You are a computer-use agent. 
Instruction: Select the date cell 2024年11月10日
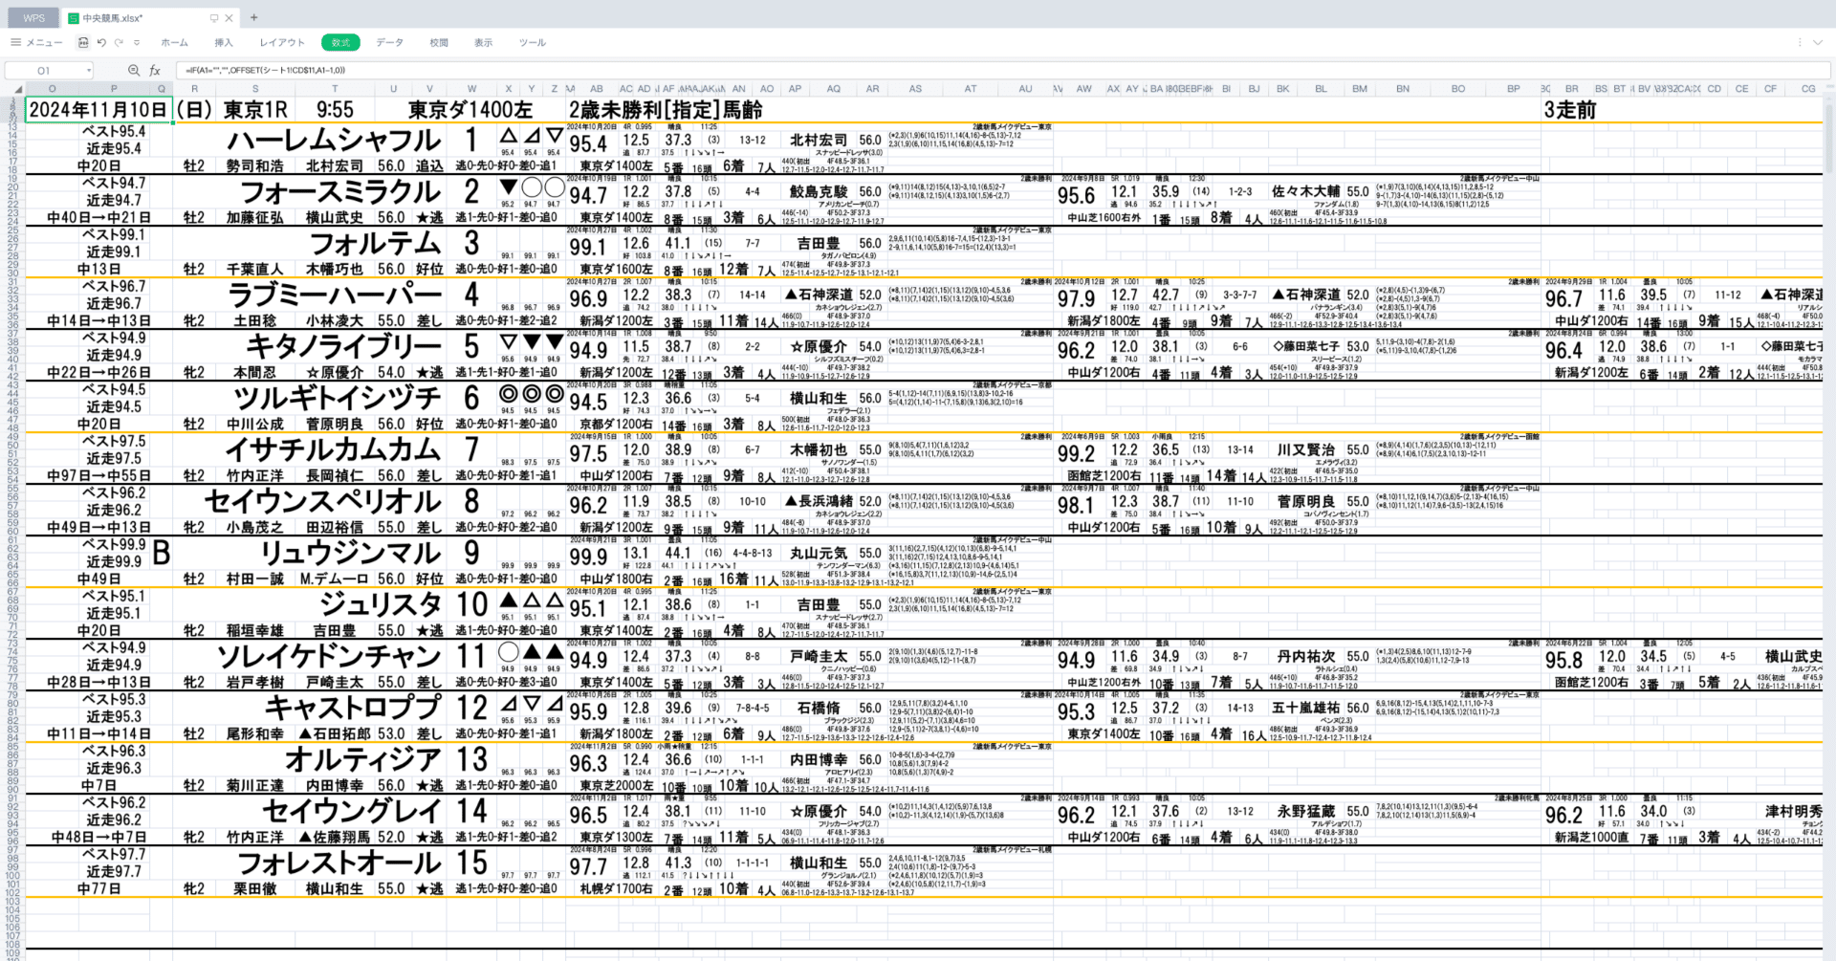pos(98,109)
